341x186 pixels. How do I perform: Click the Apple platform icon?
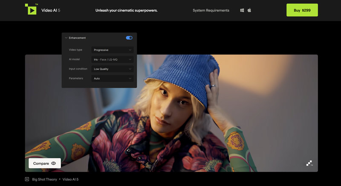pyautogui.click(x=249, y=10)
